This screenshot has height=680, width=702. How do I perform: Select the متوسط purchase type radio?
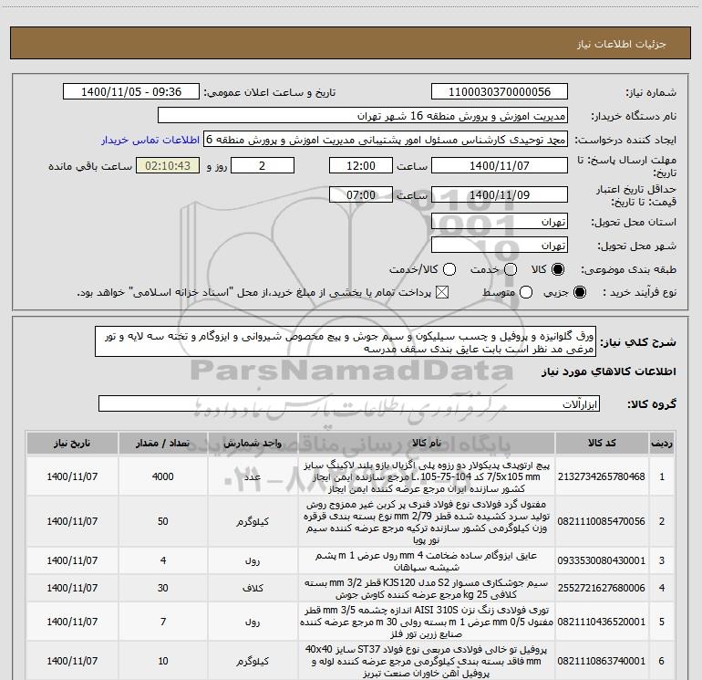click(x=526, y=292)
